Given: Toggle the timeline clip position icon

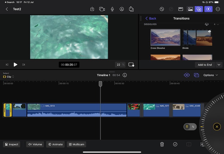Looking at the screenshot, I should (196, 75).
